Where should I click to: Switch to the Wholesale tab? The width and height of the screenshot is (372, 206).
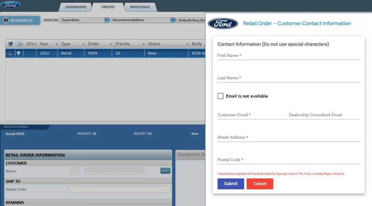tap(140, 7)
